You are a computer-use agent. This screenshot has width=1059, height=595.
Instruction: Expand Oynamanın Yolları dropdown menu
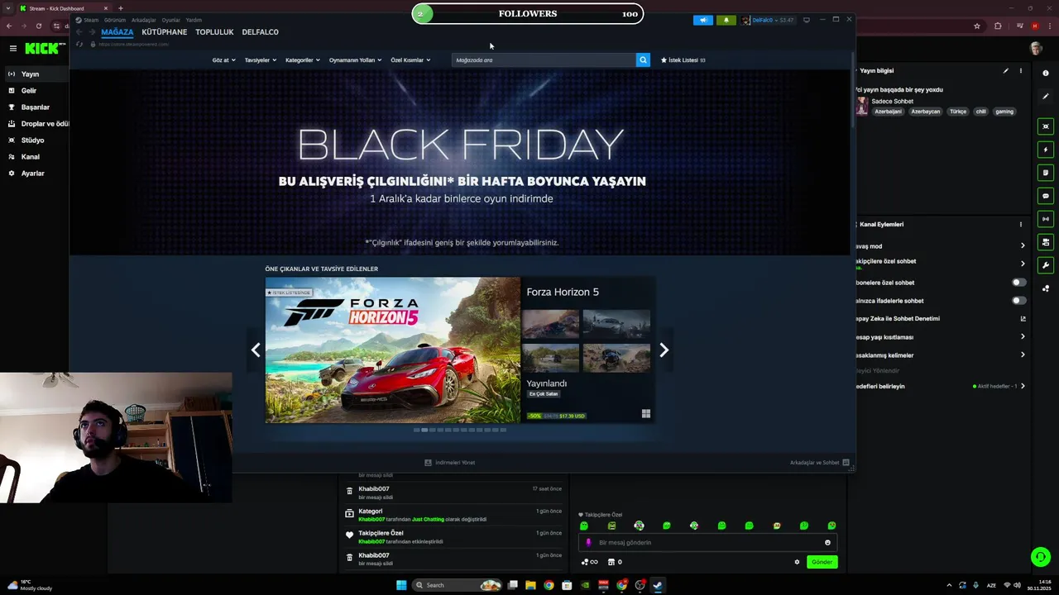click(356, 60)
